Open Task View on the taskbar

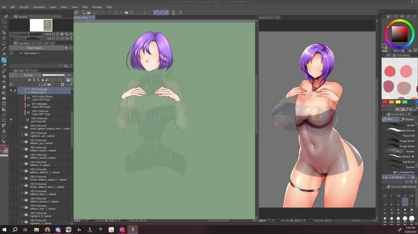(x=25, y=229)
